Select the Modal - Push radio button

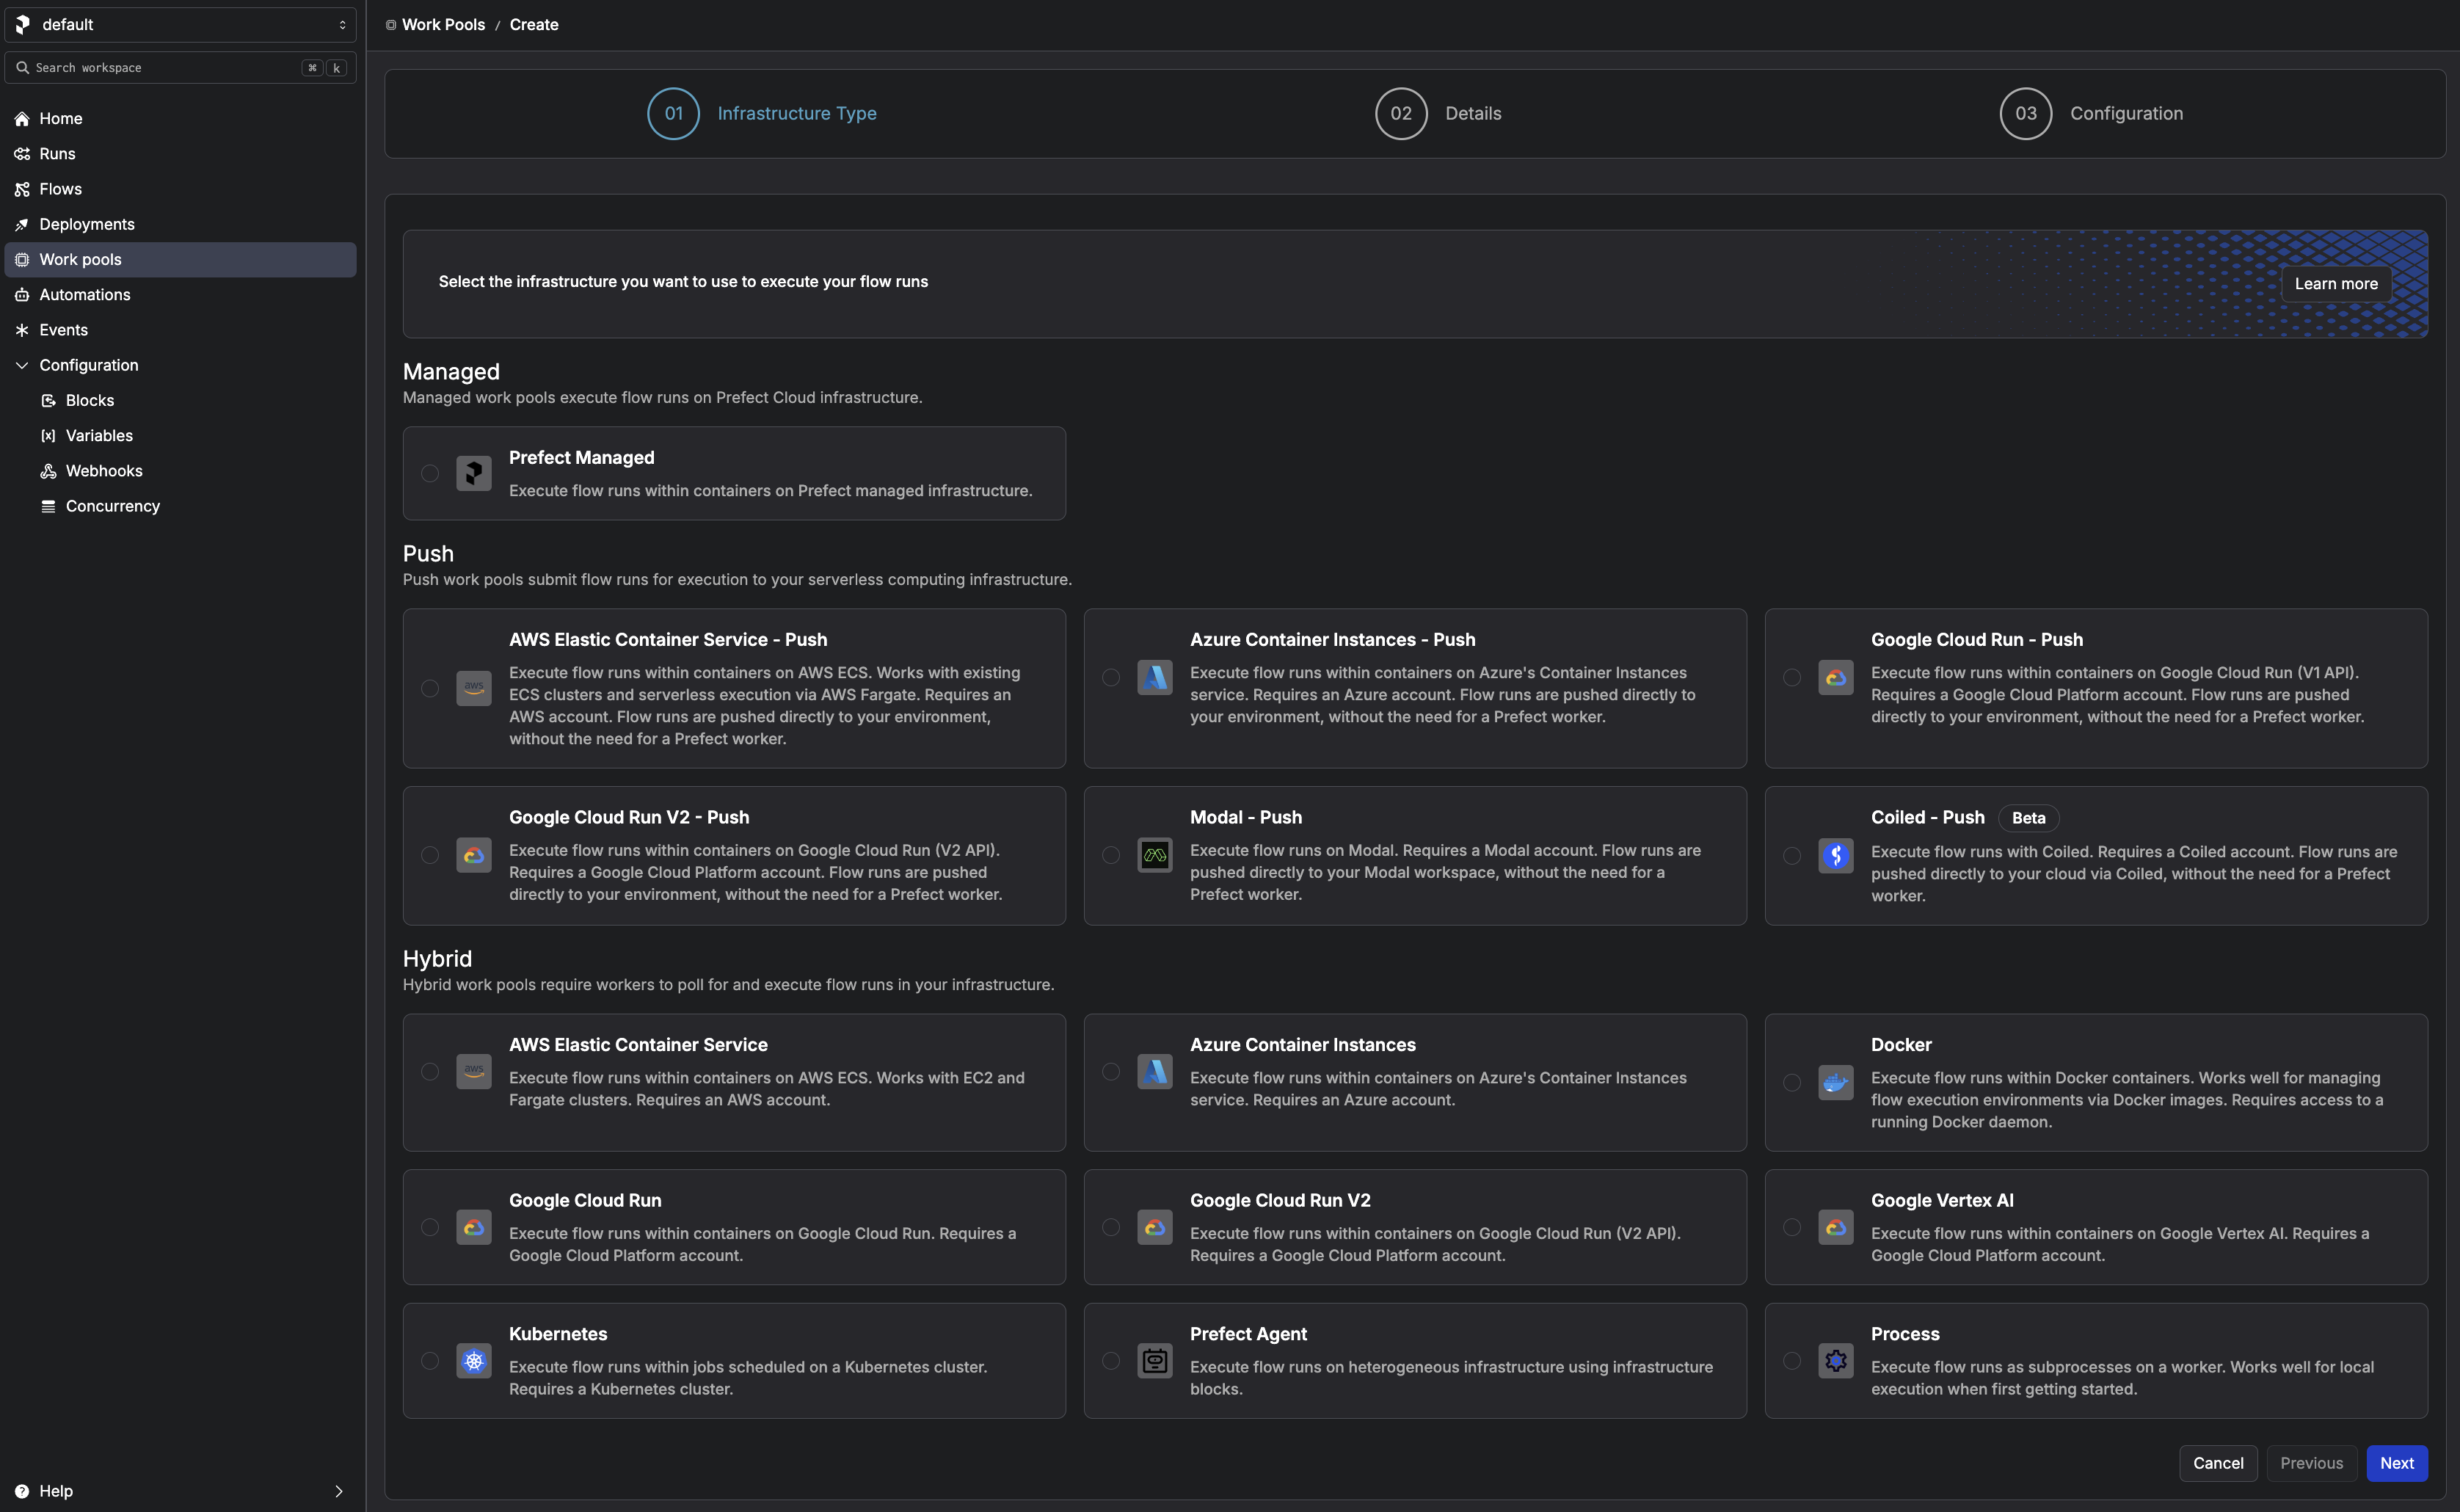[x=1110, y=855]
